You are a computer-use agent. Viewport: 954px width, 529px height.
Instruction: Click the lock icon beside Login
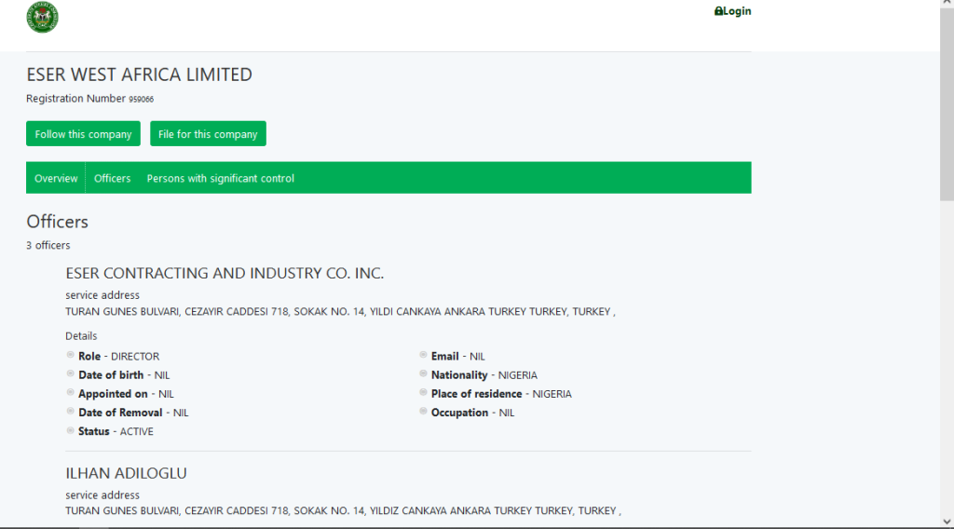pos(718,11)
